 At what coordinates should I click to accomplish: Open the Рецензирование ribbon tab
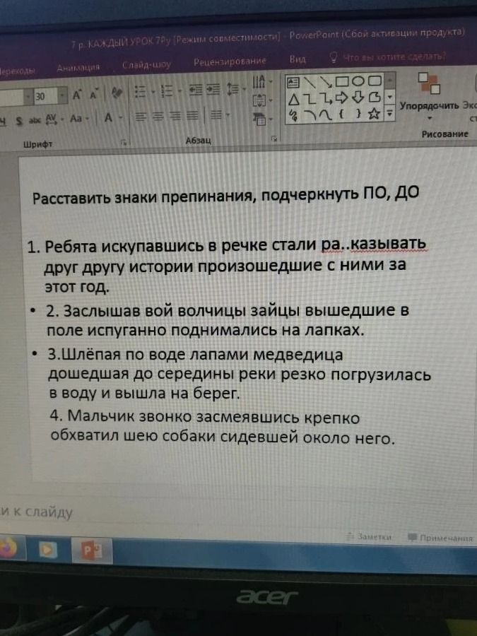click(230, 61)
